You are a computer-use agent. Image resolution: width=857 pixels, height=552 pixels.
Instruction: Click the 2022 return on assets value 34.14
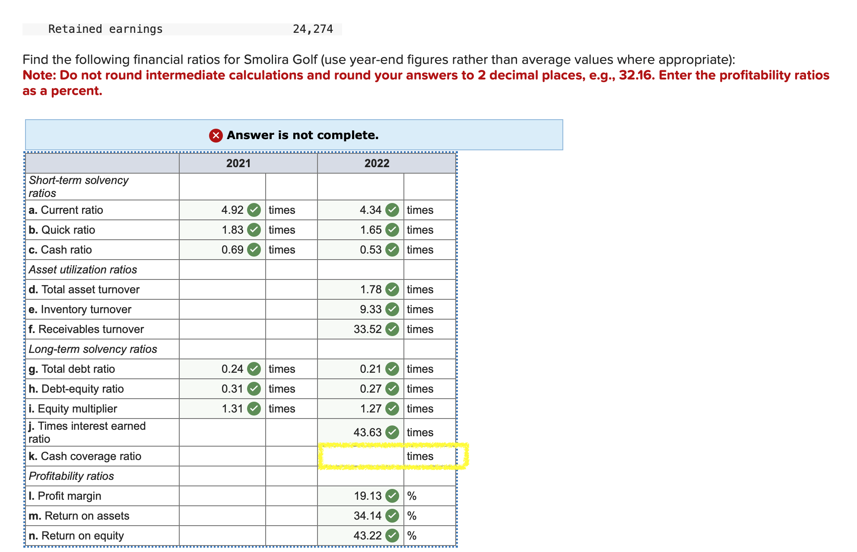tap(367, 516)
